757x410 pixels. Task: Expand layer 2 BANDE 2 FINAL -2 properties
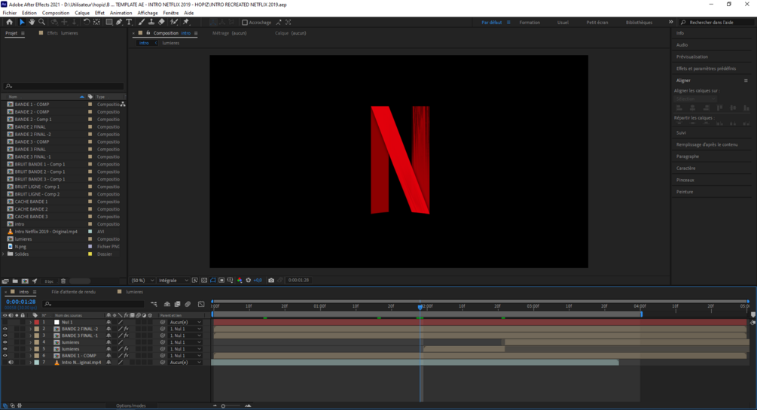click(x=30, y=329)
